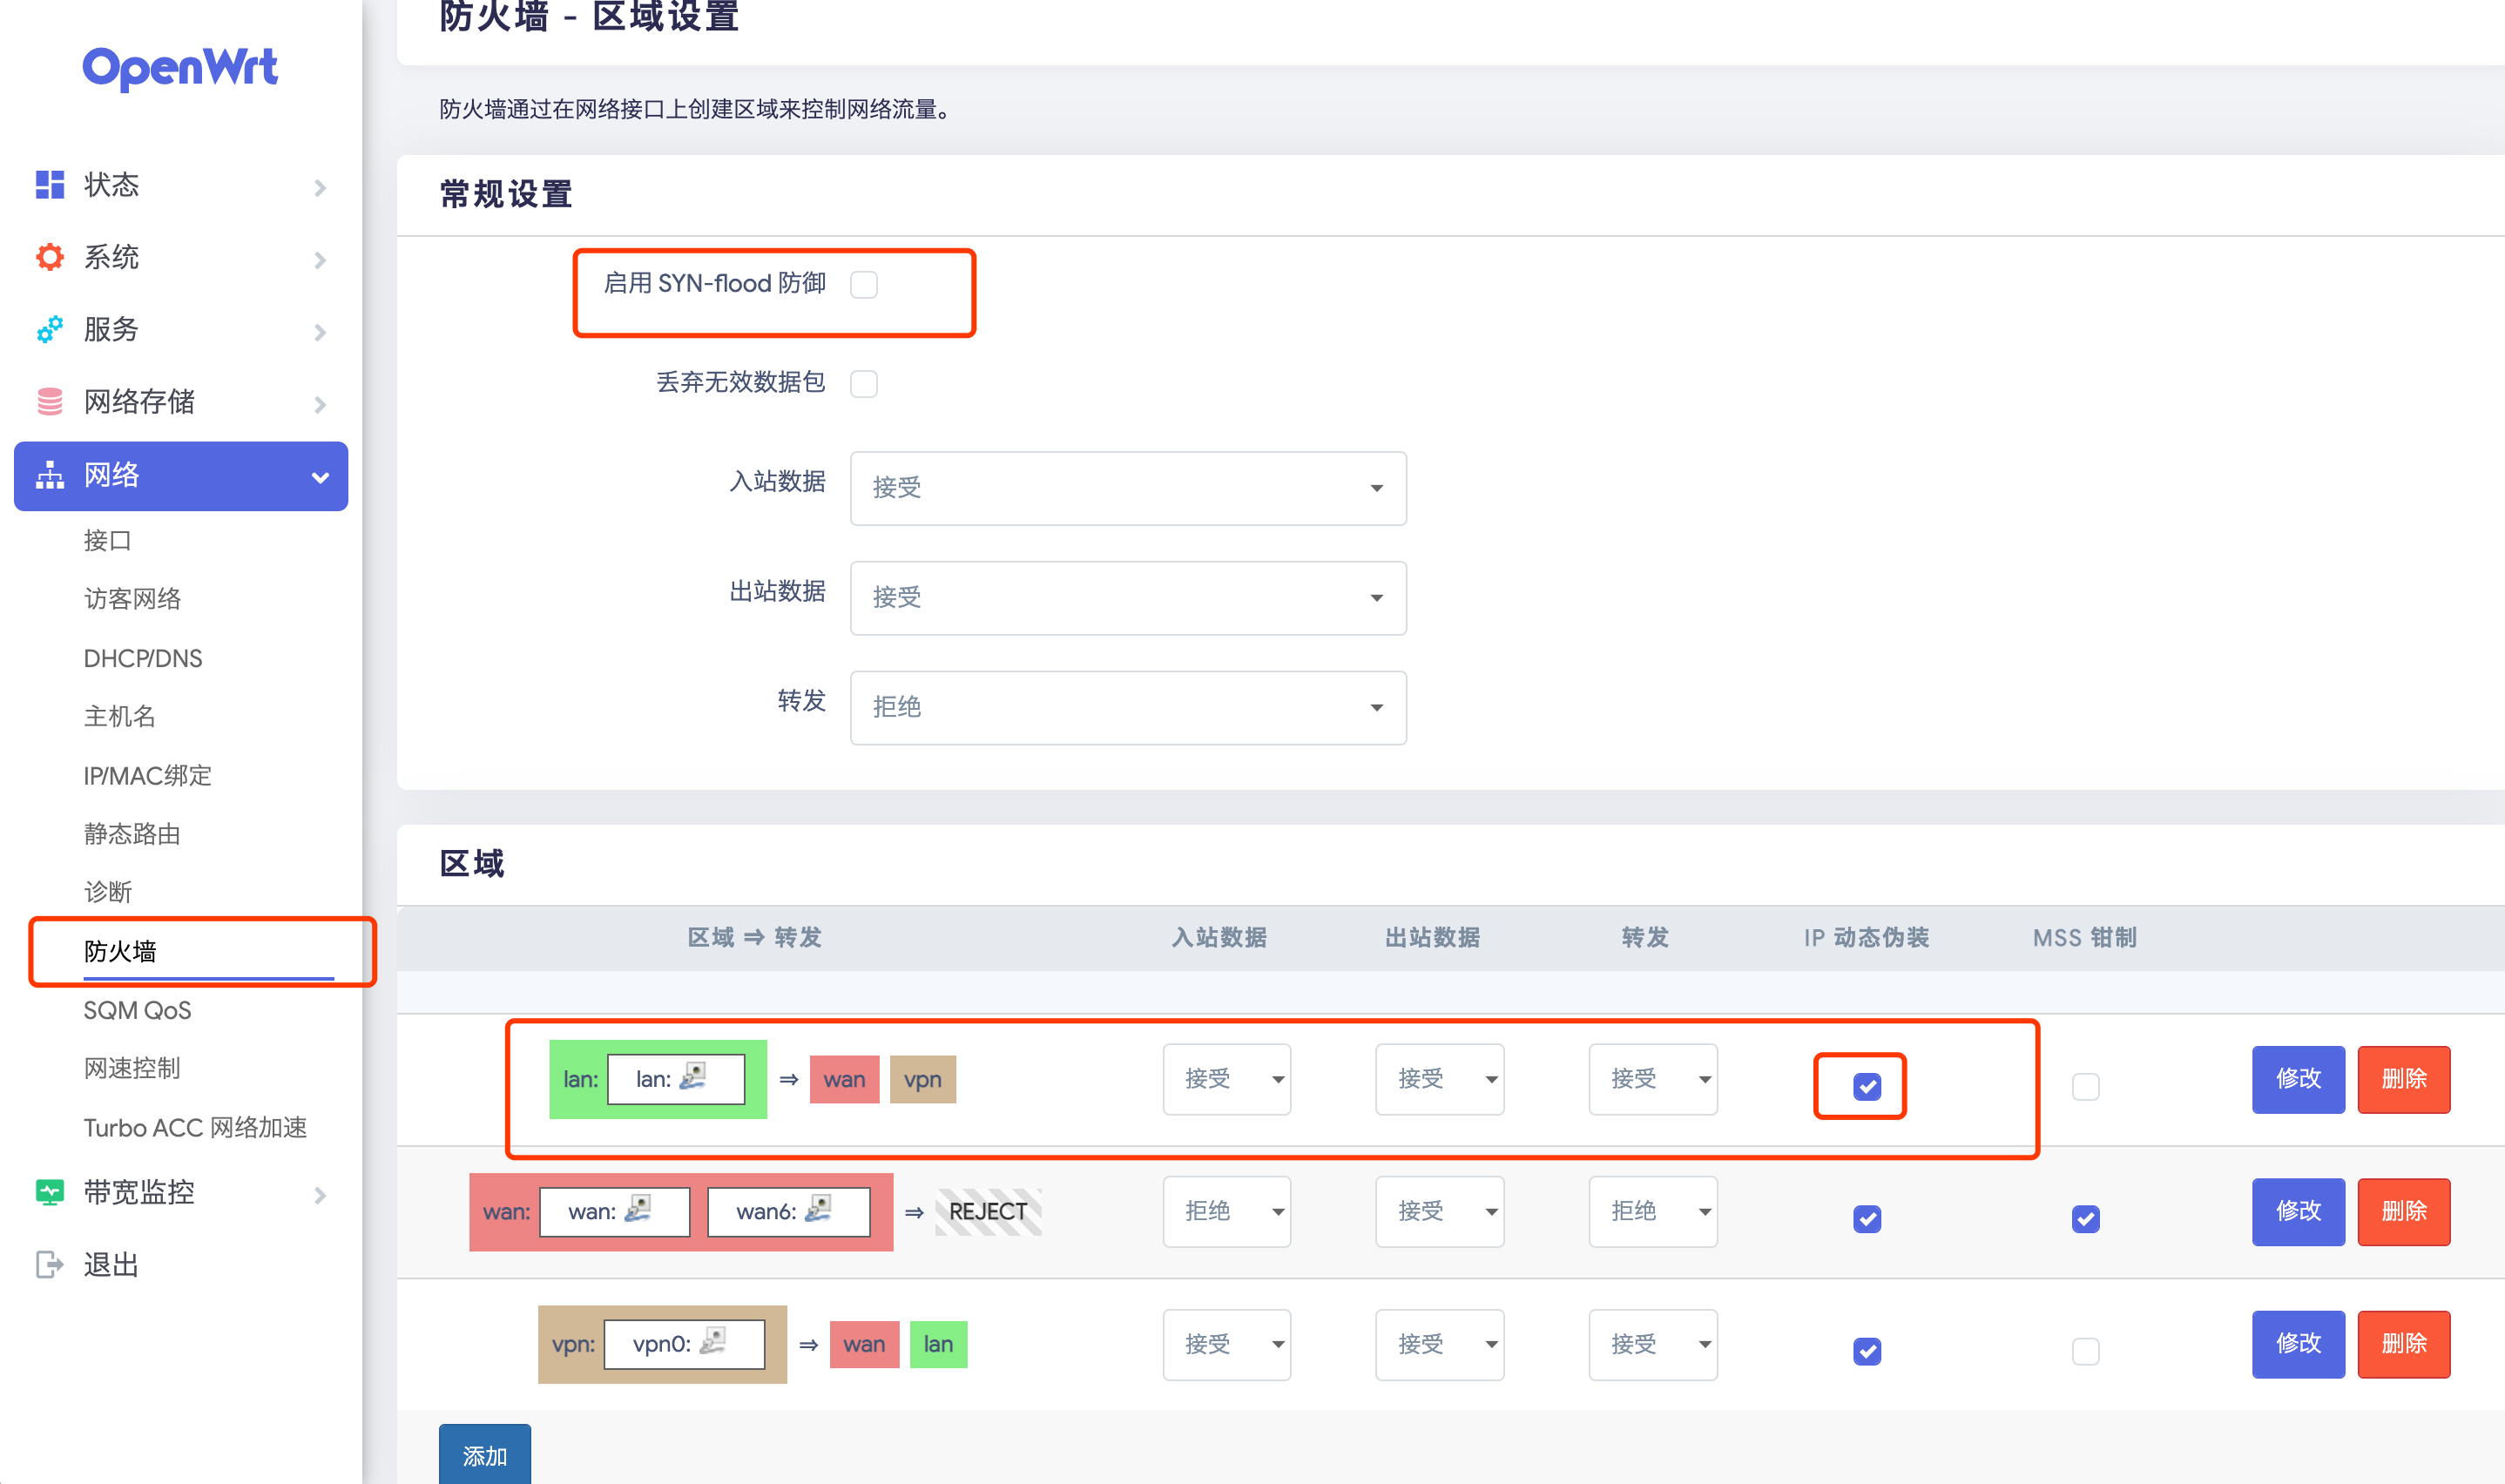Open the wan zone inbound dropdown

click(x=1226, y=1211)
